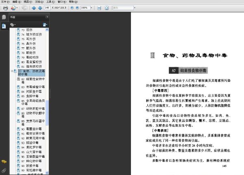This screenshot has height=175, width=244.
Task: Go to previous page with up arrow
Action: coord(34,8)
